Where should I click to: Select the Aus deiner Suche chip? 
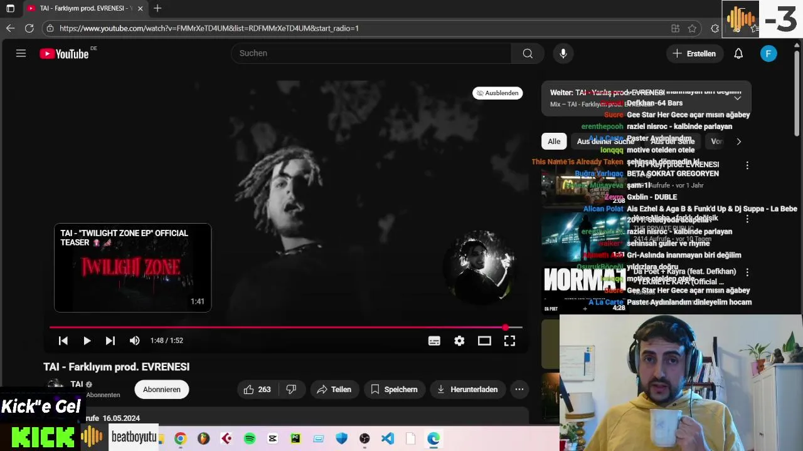pos(605,142)
